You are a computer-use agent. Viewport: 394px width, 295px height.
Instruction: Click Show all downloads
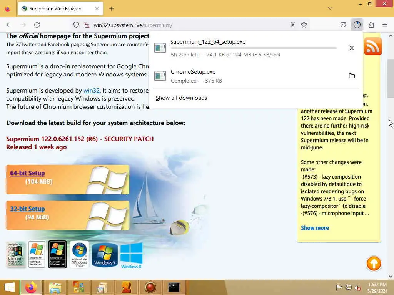pyautogui.click(x=181, y=98)
